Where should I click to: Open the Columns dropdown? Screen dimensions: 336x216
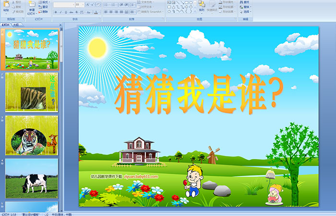click(x=133, y=12)
